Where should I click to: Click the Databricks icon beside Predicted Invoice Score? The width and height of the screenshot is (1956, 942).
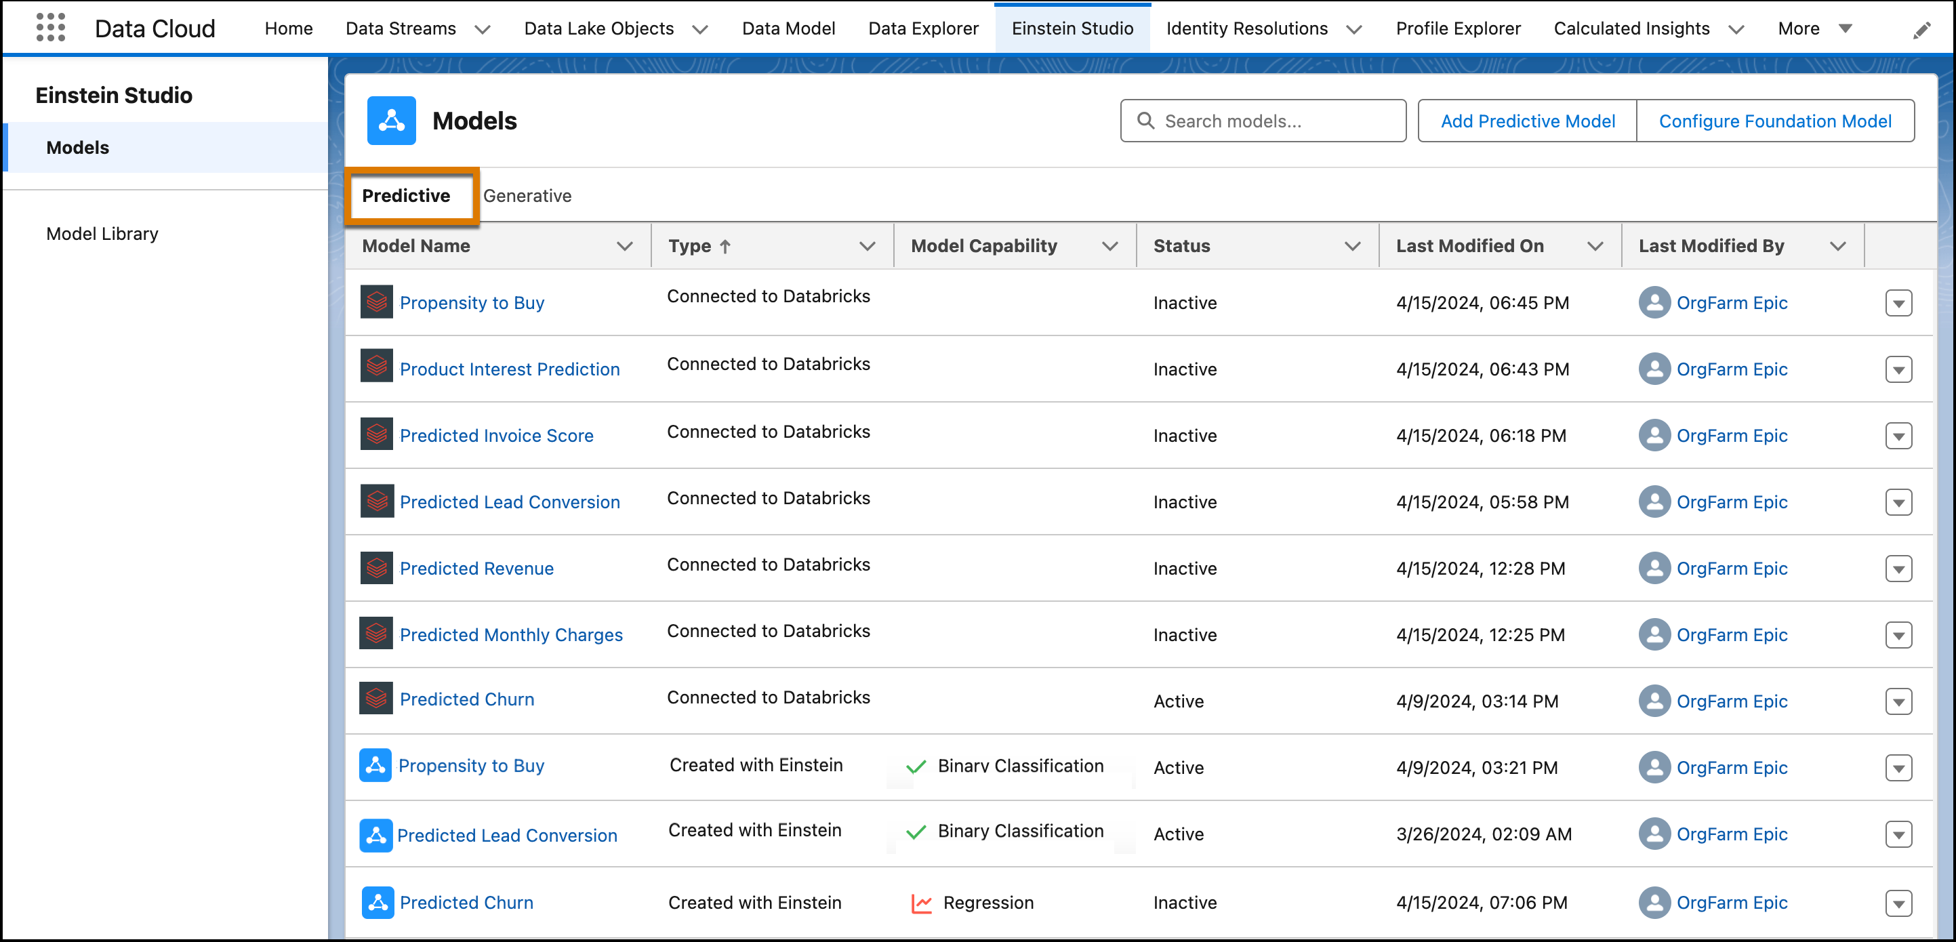coord(377,434)
